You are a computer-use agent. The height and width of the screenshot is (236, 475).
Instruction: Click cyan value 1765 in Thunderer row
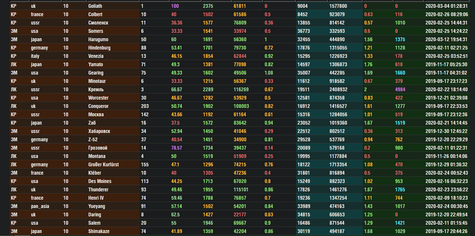click(x=400, y=189)
